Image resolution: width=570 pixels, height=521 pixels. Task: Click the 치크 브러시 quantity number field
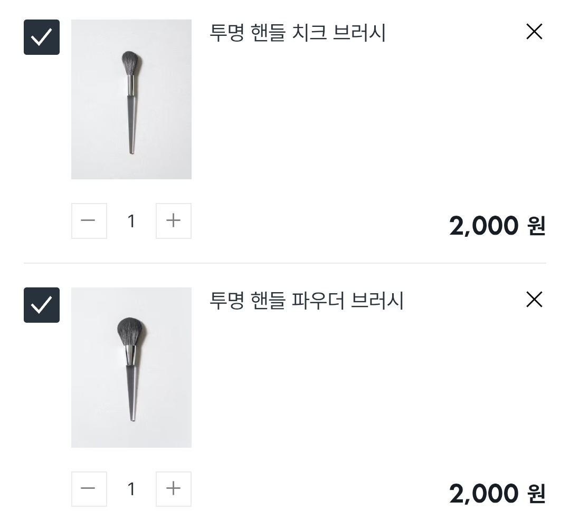click(131, 221)
